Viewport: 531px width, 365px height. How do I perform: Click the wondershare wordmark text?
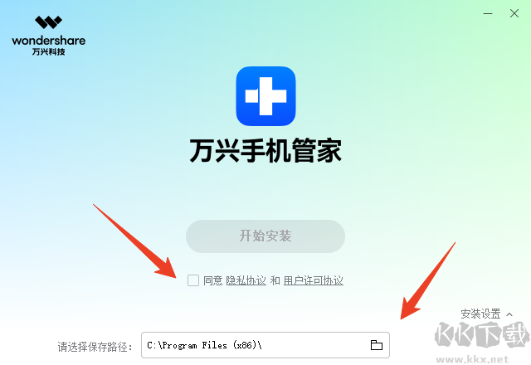(x=48, y=41)
